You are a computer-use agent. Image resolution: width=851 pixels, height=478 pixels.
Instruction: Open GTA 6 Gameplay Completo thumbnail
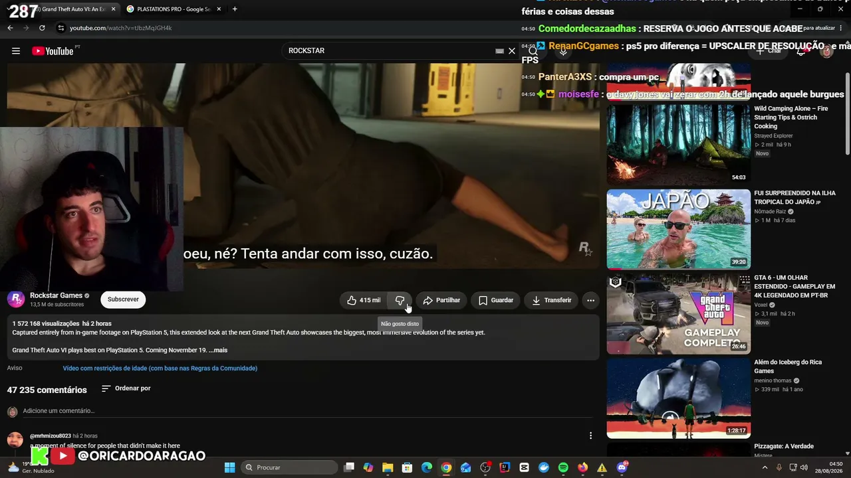click(x=678, y=314)
